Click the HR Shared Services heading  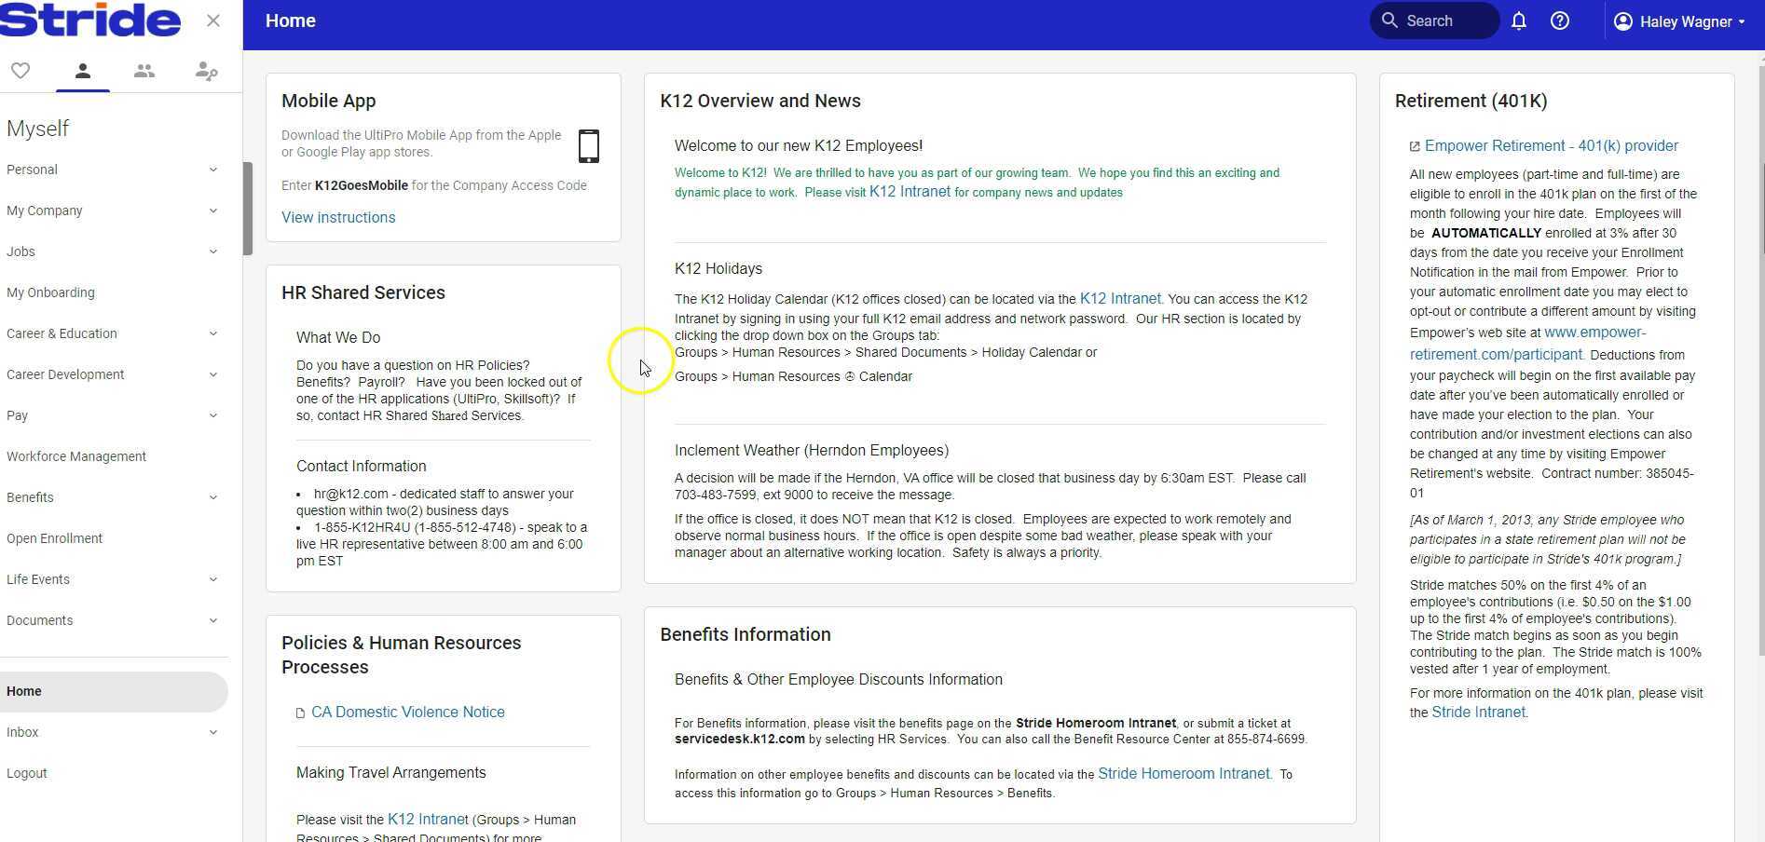(363, 292)
